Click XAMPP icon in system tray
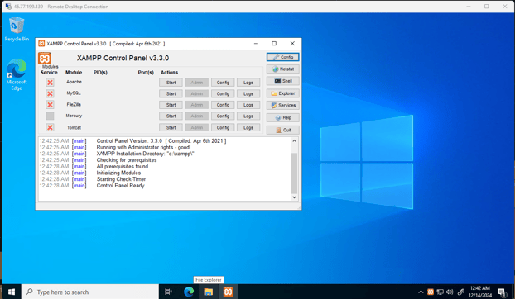This screenshot has height=299, width=515. click(431, 292)
